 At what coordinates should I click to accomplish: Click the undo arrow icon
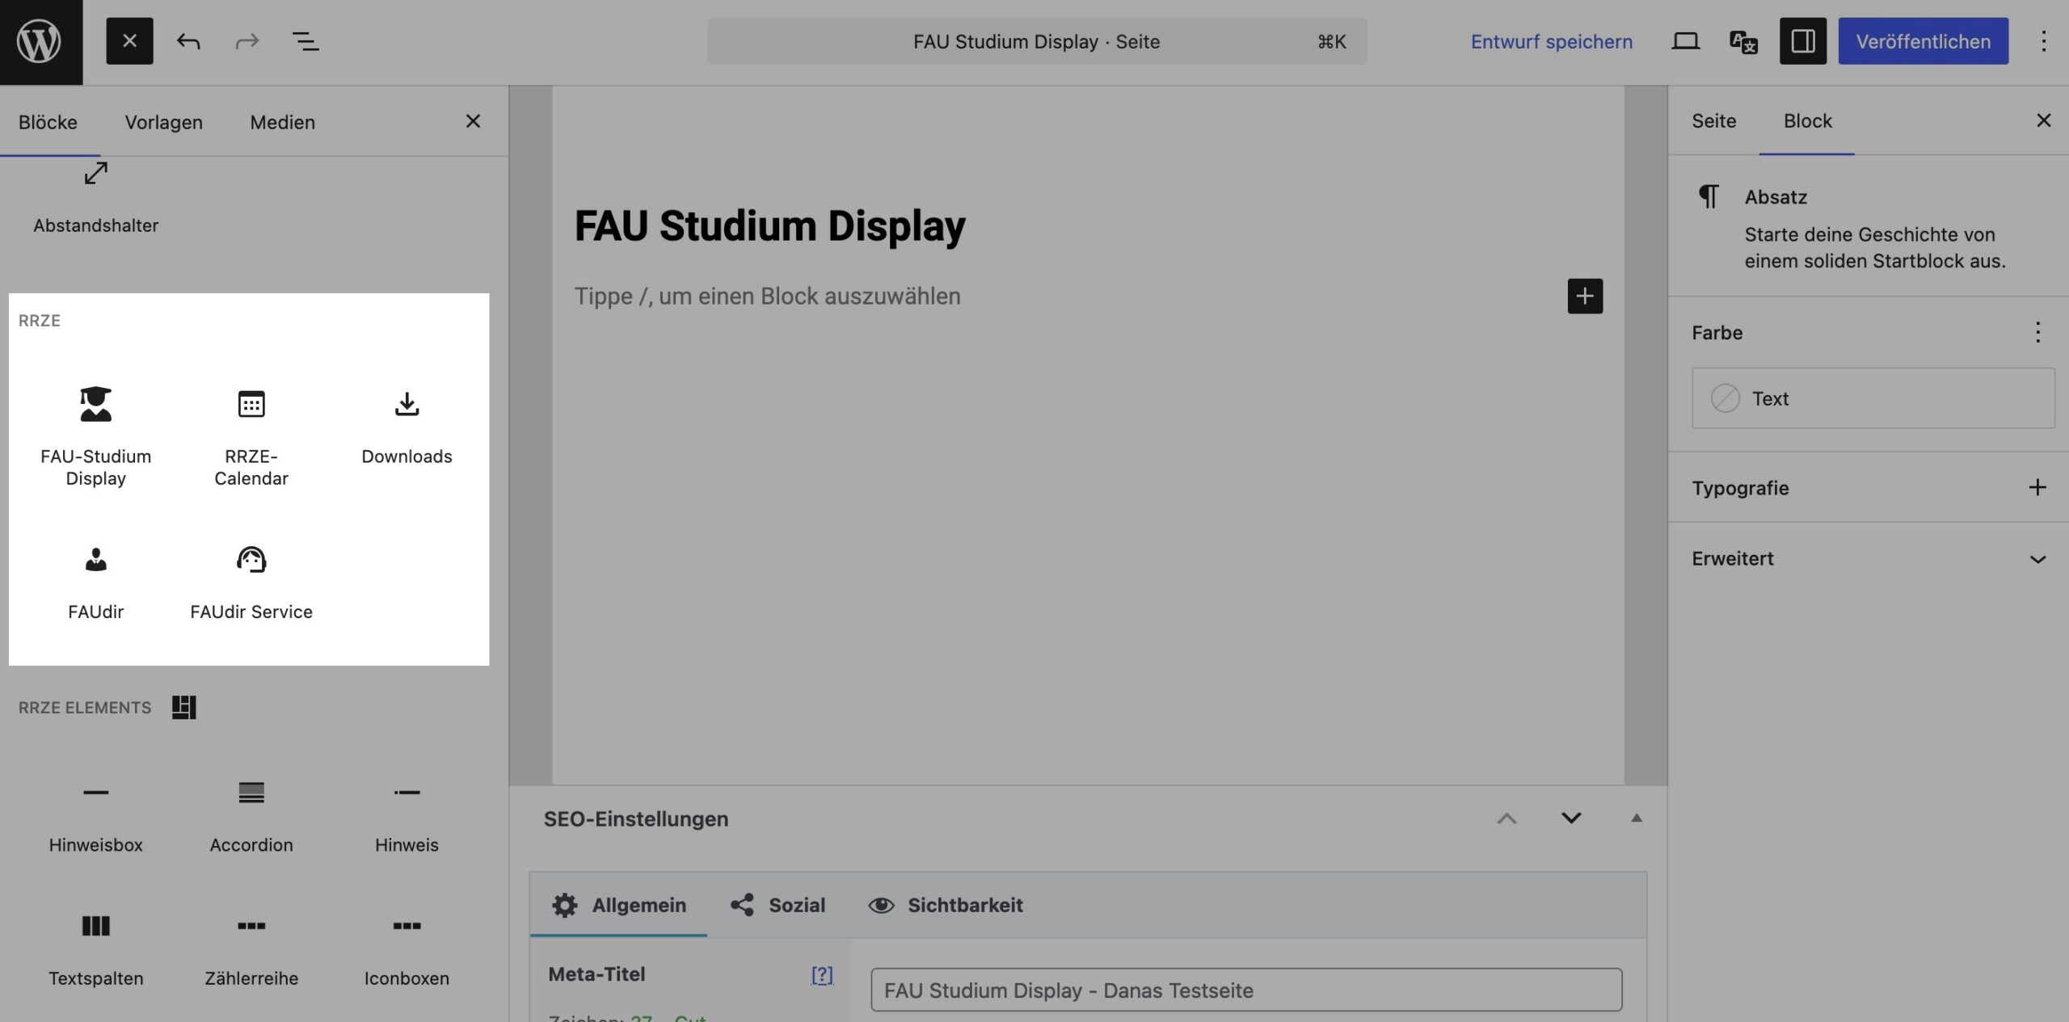point(188,41)
